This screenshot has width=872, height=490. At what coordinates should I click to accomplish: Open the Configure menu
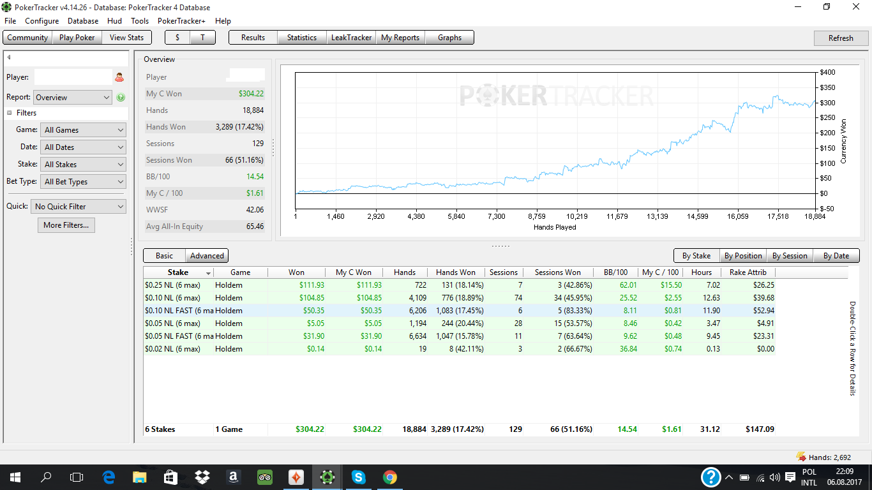coord(42,21)
